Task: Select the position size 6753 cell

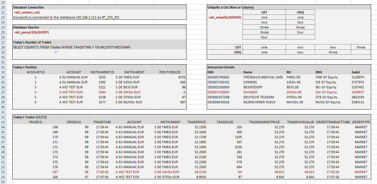Action: pyautogui.click(x=182, y=77)
